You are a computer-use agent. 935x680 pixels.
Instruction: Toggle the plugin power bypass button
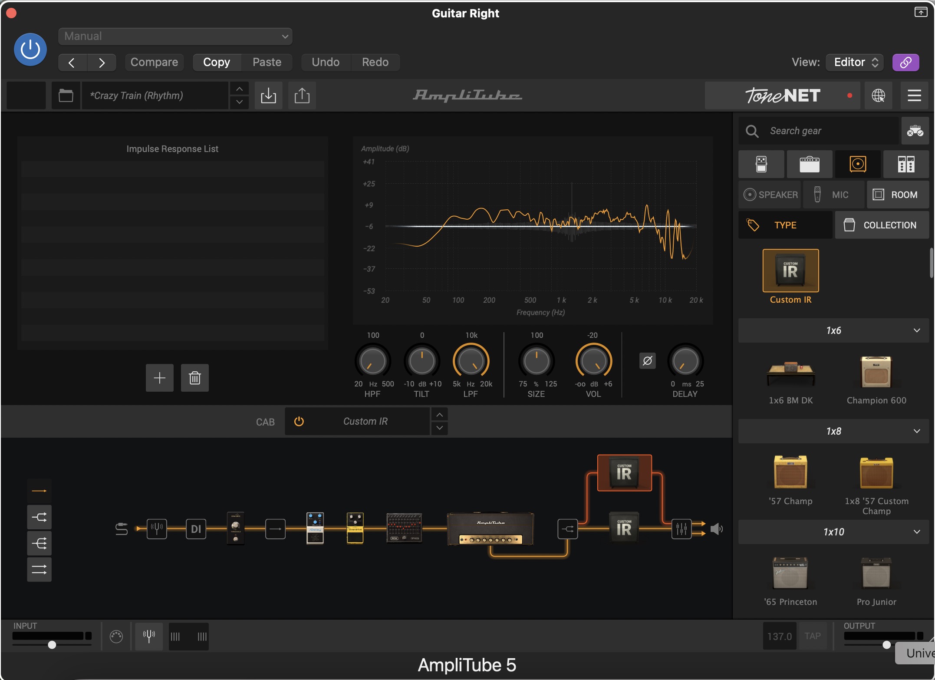pyautogui.click(x=30, y=50)
